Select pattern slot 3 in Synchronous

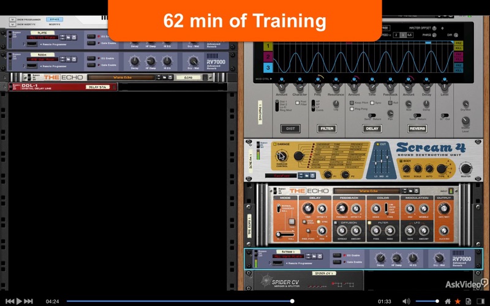click(268, 67)
